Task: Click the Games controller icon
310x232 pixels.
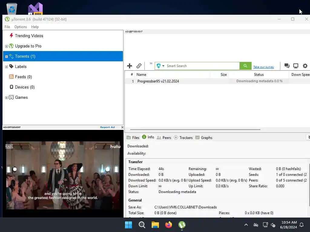Action: pos(11,97)
